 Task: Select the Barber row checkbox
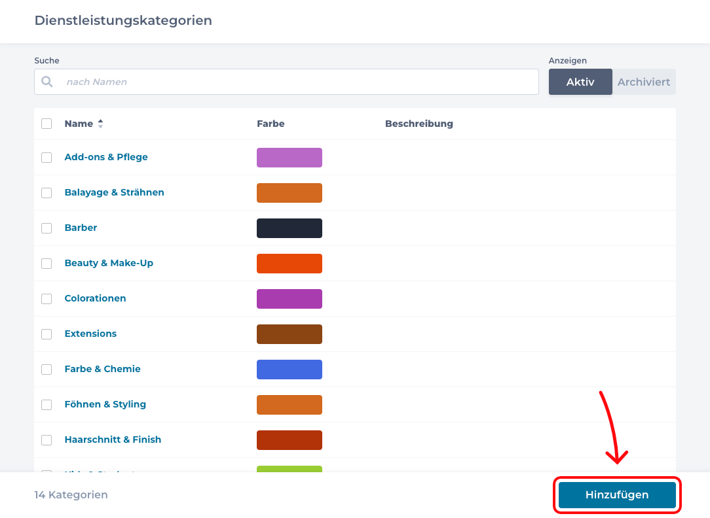[47, 228]
